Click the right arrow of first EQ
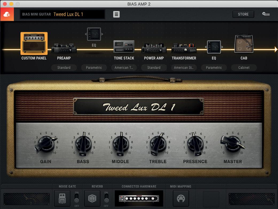Screen dimensions: 278x209 click(x=102, y=34)
